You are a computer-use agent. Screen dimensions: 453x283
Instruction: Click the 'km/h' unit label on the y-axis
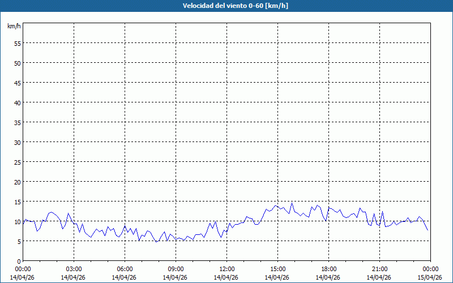pos(14,27)
